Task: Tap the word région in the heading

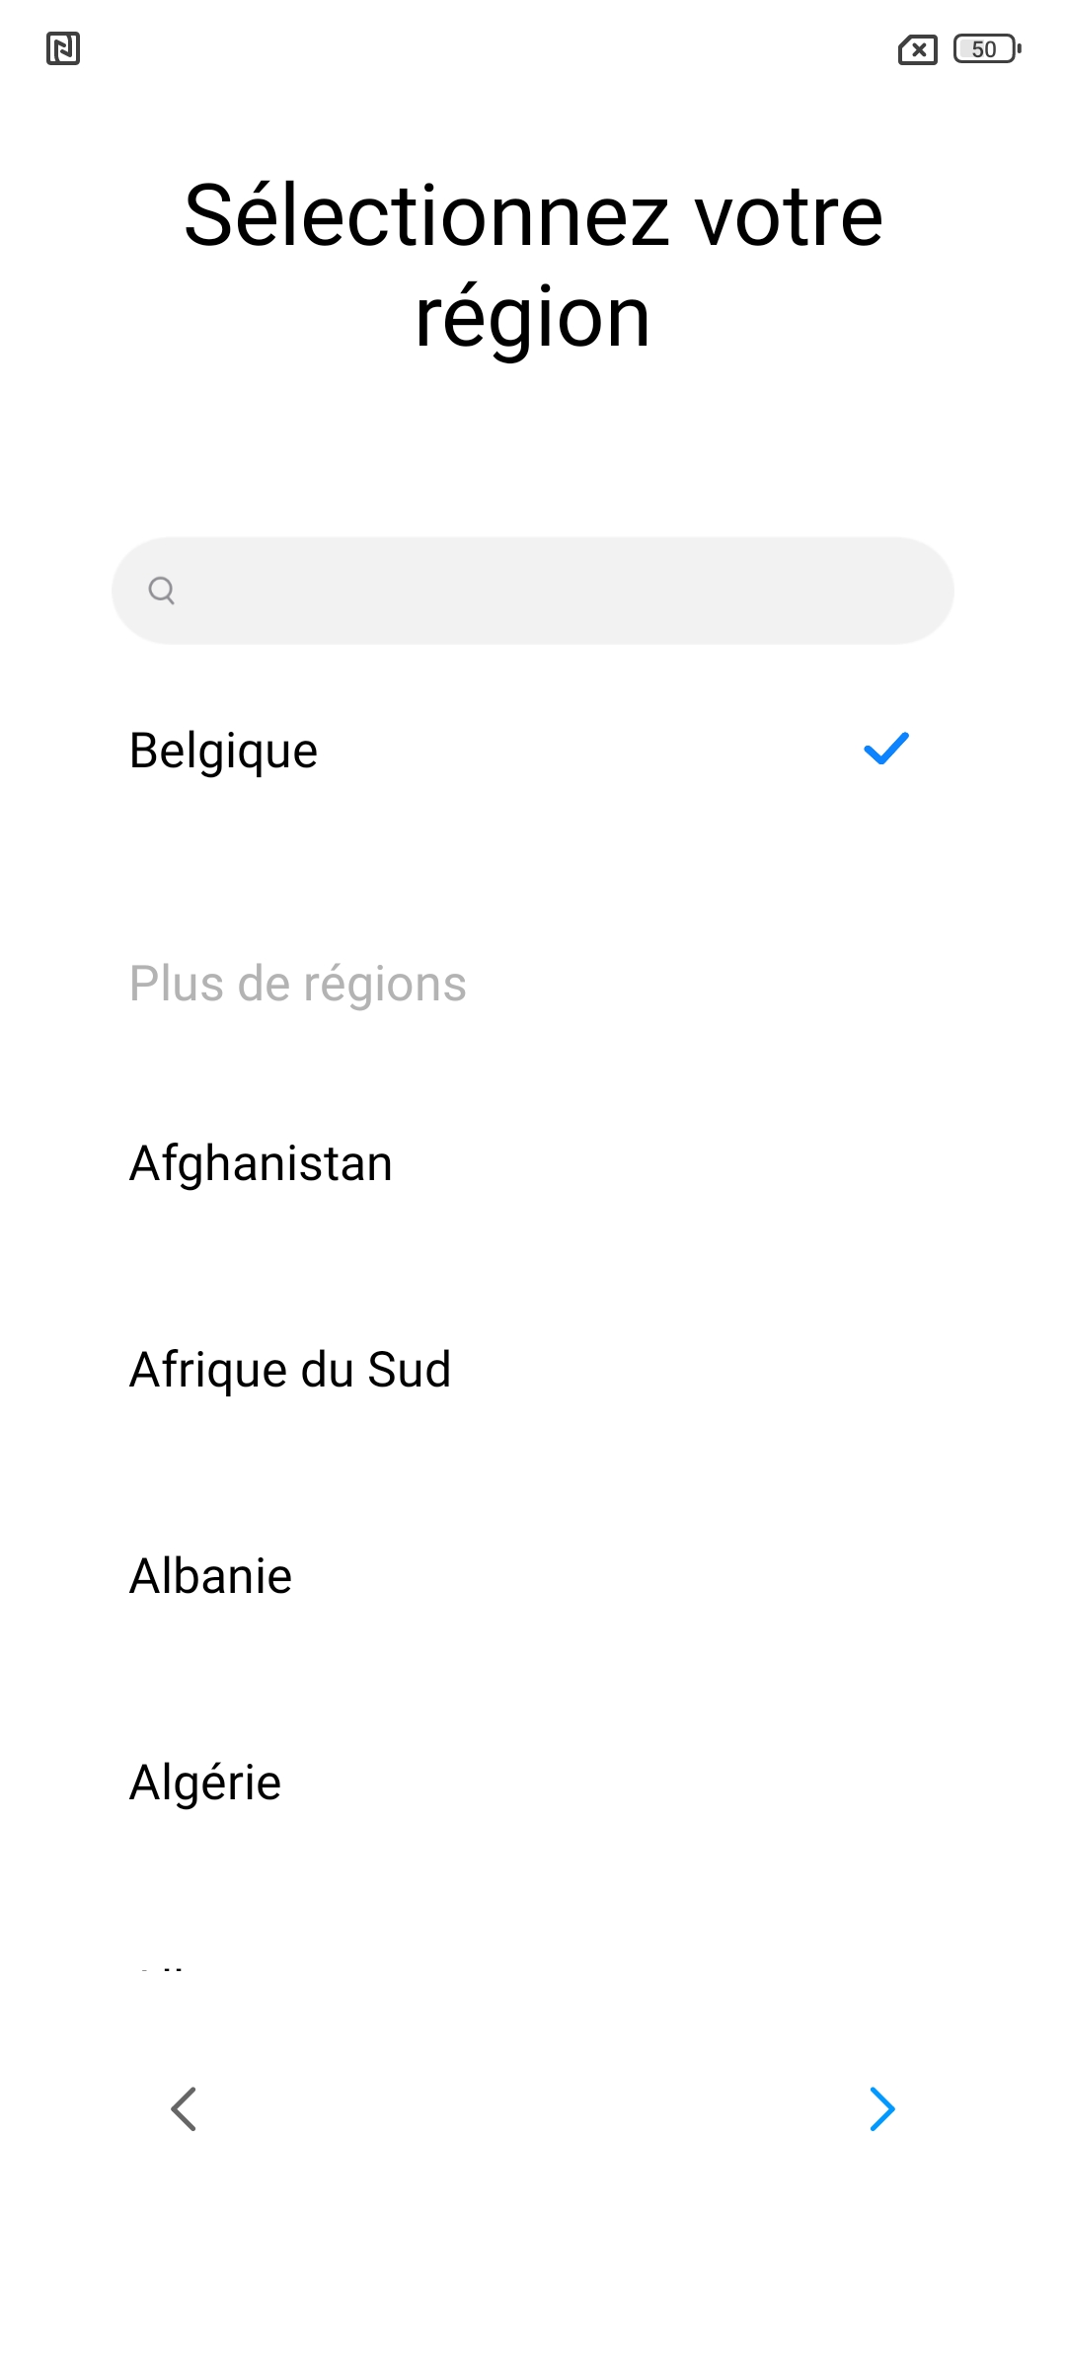Action: 533,318
